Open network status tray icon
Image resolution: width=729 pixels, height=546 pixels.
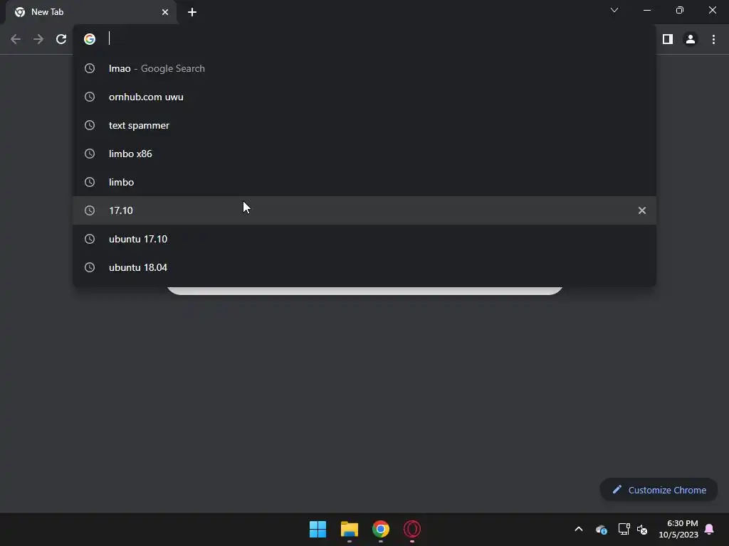pyautogui.click(x=624, y=529)
